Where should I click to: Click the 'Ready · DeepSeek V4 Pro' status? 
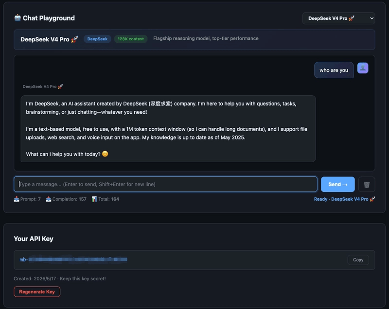(344, 199)
